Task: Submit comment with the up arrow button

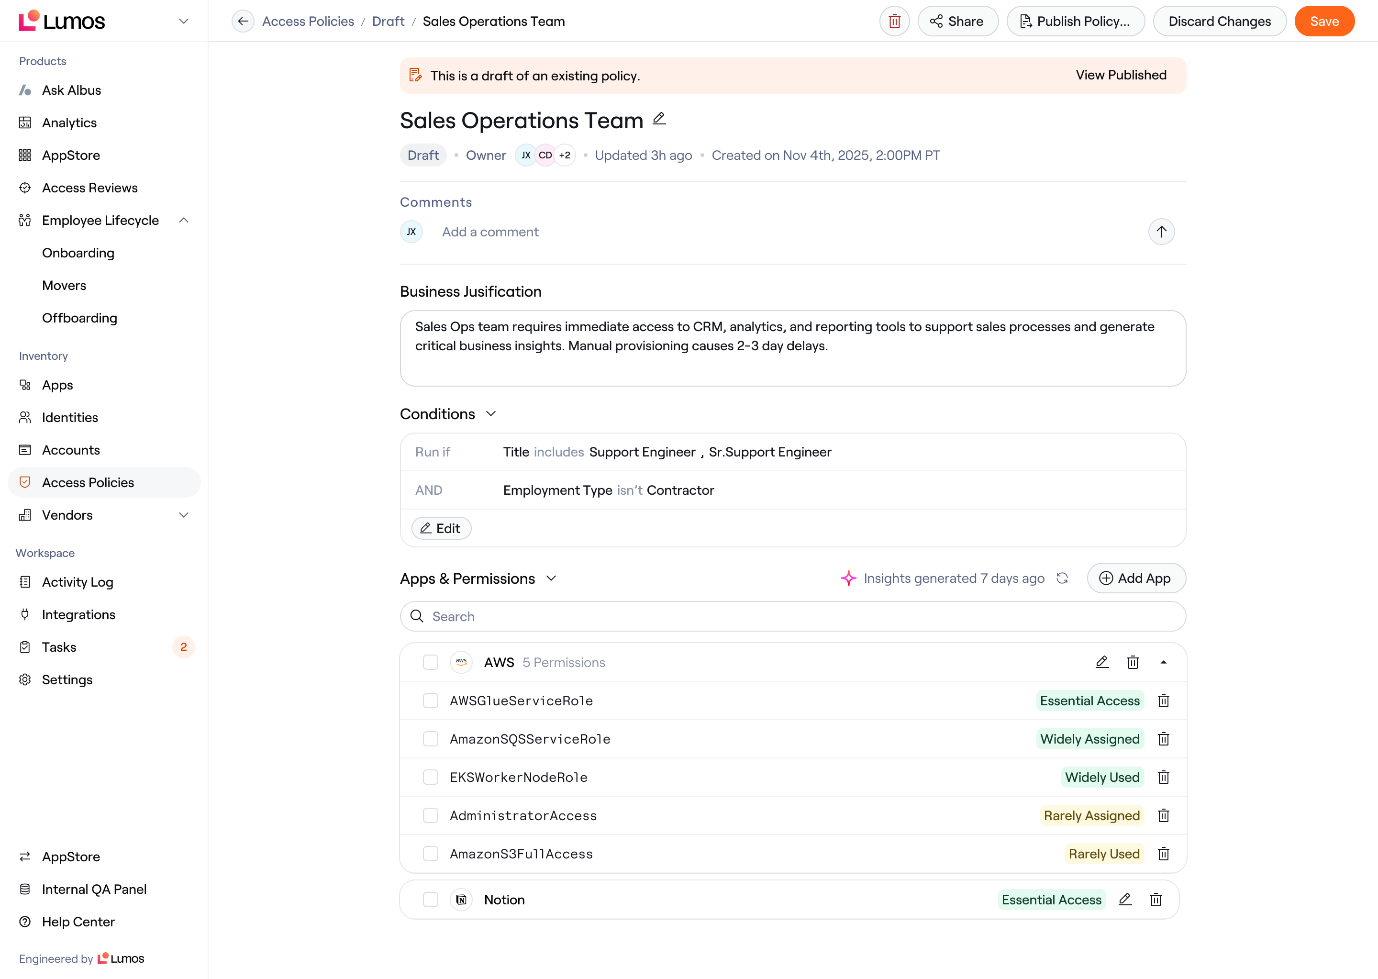Action: [1161, 232]
